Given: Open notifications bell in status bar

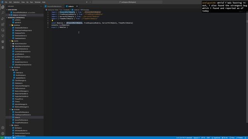Looking at the screenshot, I should 245,138.
